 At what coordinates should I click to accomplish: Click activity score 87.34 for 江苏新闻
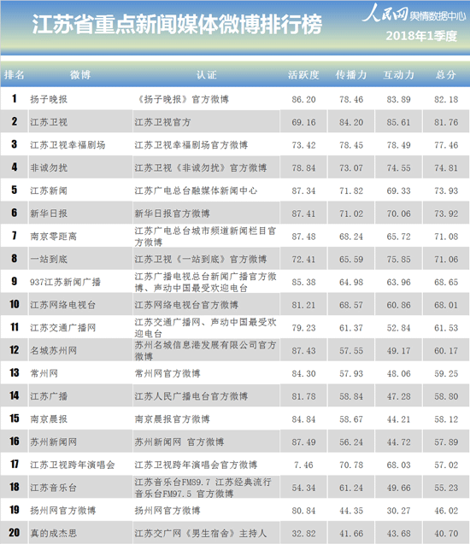(x=303, y=191)
